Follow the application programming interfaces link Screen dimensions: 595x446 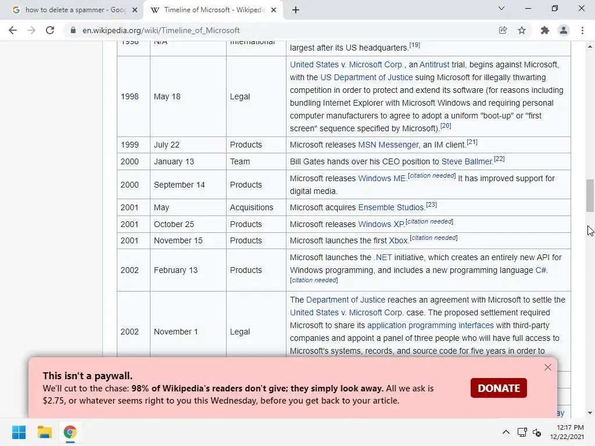point(431,325)
